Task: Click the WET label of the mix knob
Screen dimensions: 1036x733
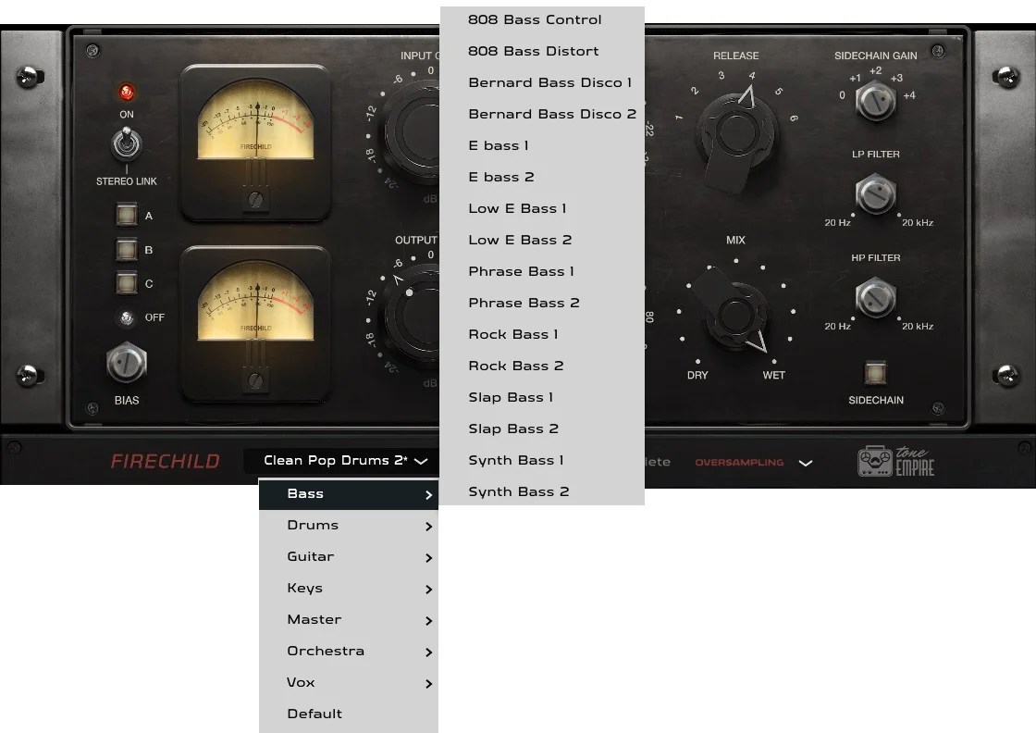Action: 773,376
